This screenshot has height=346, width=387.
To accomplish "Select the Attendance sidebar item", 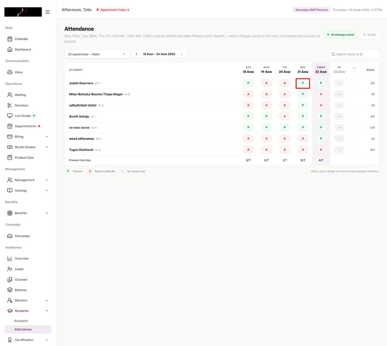I will 28,330.
